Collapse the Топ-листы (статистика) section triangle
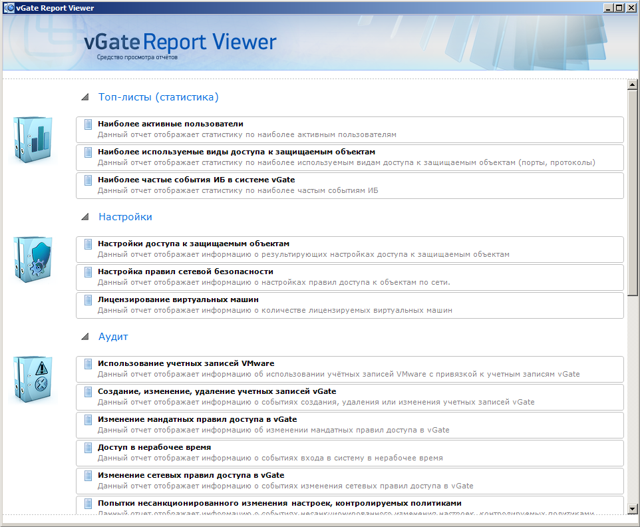The width and height of the screenshot is (640, 527). (x=85, y=97)
